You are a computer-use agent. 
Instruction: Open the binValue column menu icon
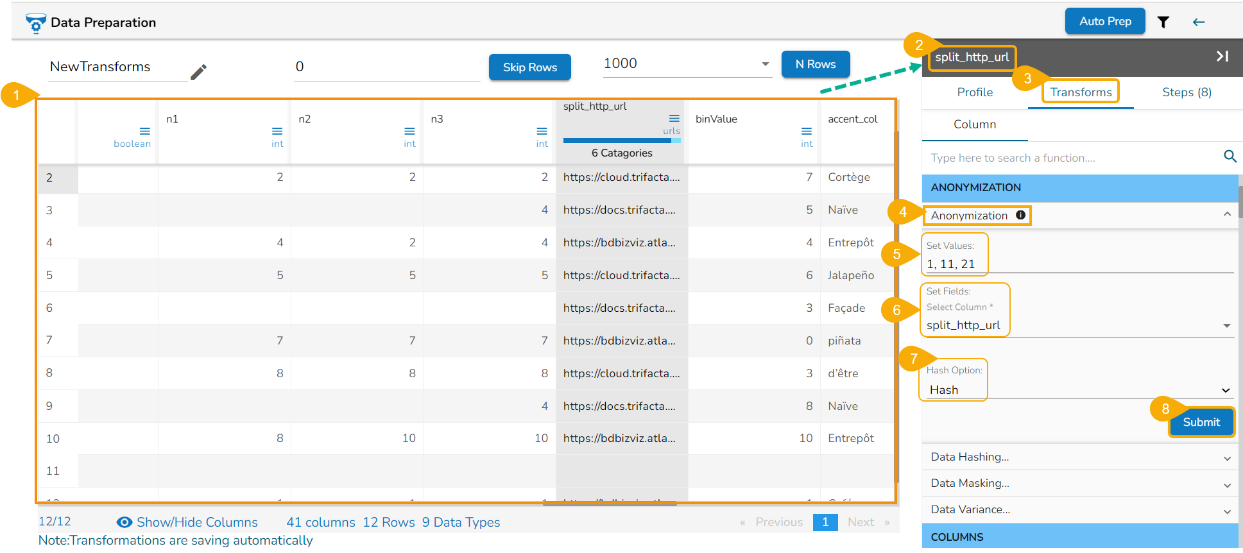(x=807, y=131)
